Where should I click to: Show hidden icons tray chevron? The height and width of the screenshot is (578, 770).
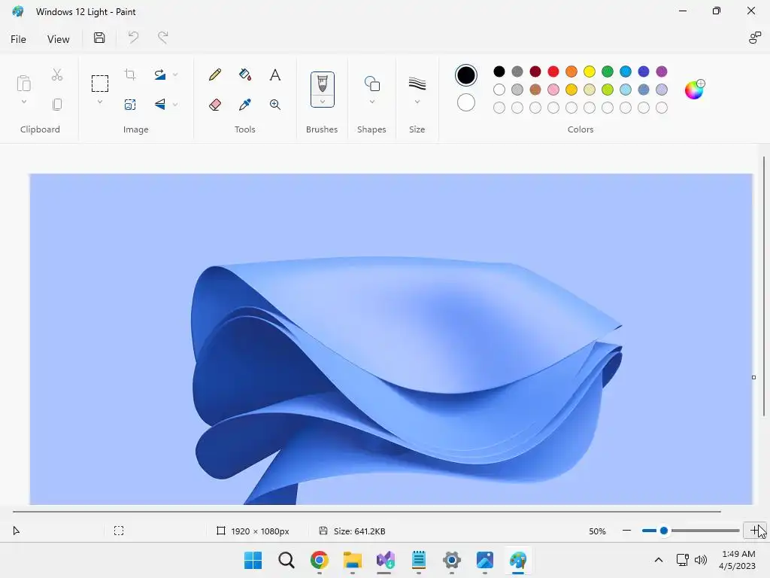pyautogui.click(x=659, y=560)
